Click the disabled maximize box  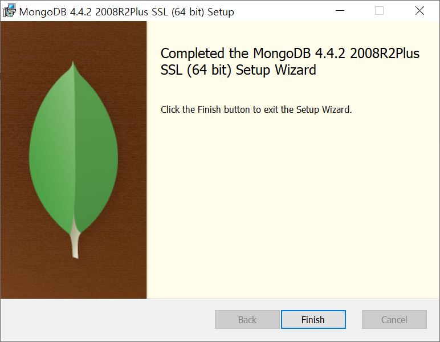379,11
